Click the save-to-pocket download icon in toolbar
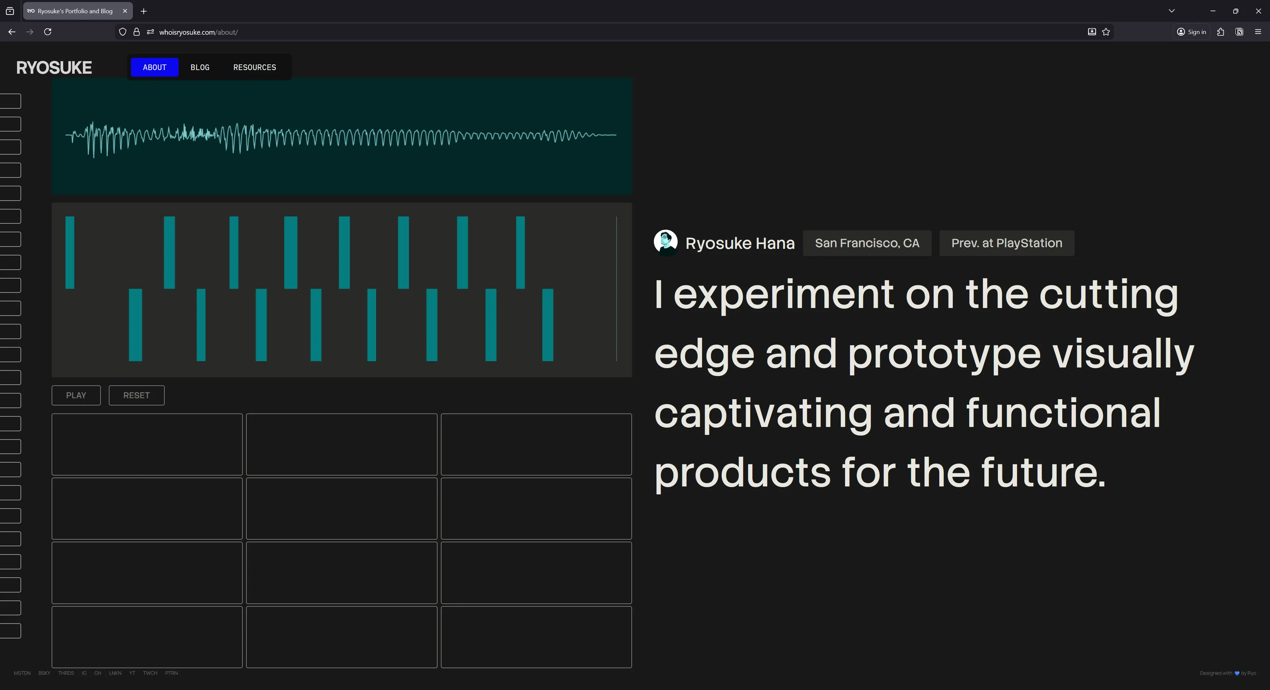Screen dimensions: 1270x690 pyautogui.click(x=1091, y=31)
